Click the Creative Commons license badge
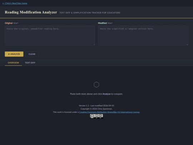 (x=96, y=116)
